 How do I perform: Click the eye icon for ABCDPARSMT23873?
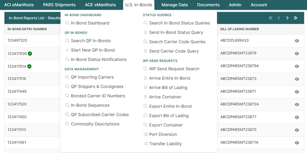297,79
